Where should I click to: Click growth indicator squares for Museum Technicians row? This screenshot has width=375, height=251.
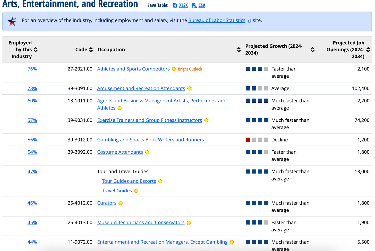pos(257,223)
